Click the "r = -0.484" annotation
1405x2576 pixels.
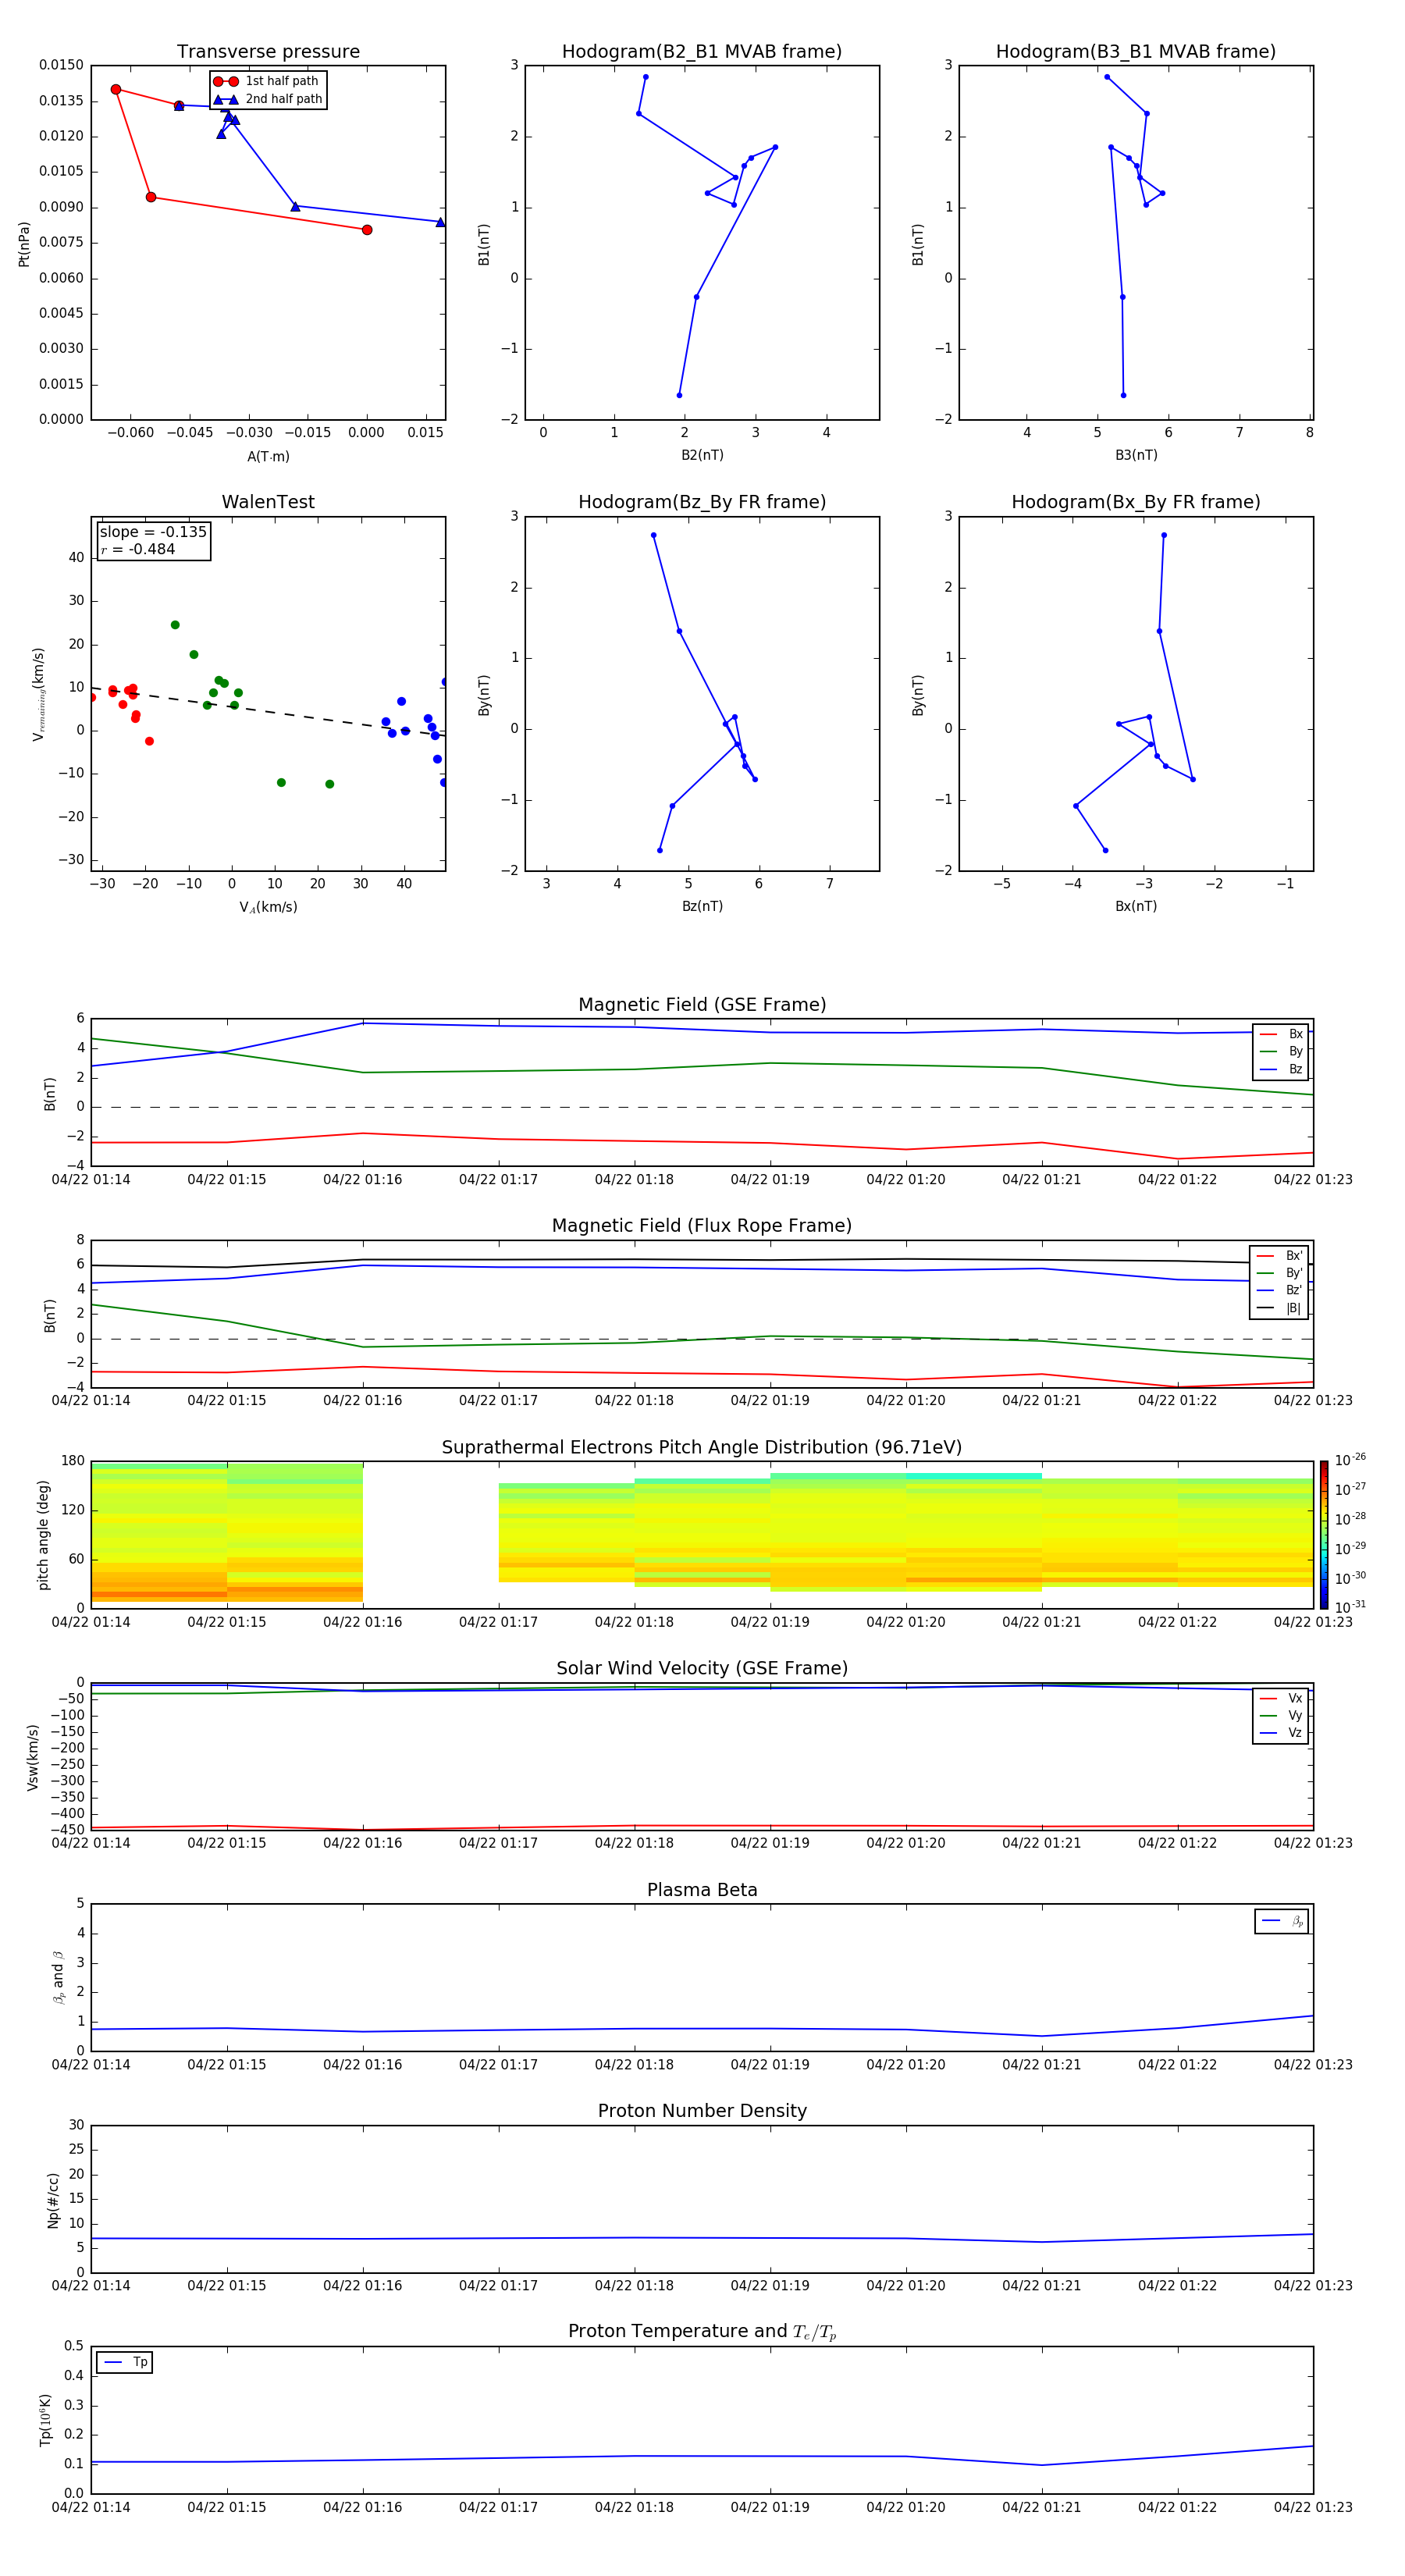138,549
